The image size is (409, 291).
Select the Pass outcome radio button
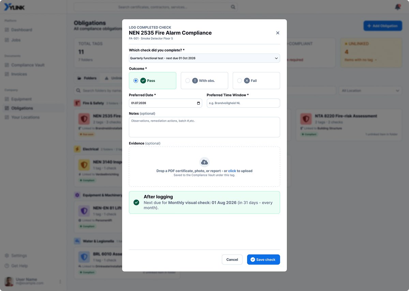[x=136, y=81]
